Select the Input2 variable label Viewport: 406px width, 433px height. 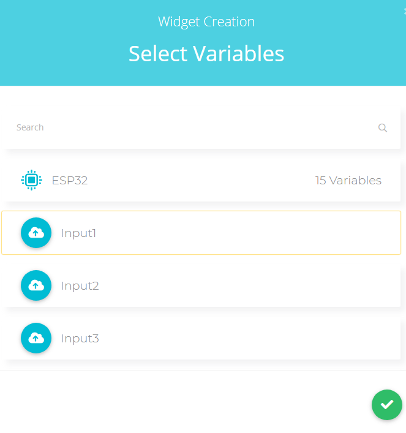[80, 286]
